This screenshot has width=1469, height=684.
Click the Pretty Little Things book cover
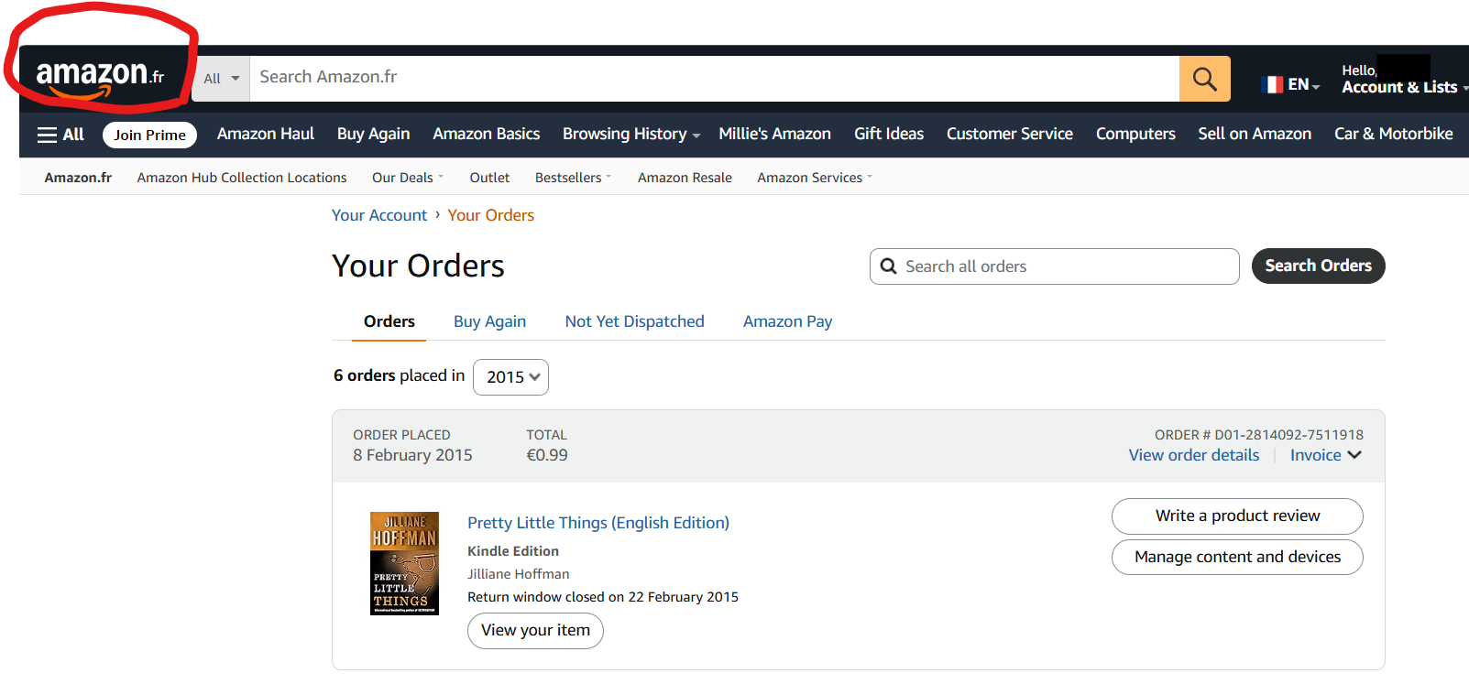point(404,563)
